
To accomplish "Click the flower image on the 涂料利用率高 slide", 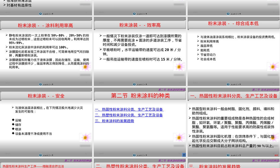I will 85,67.
